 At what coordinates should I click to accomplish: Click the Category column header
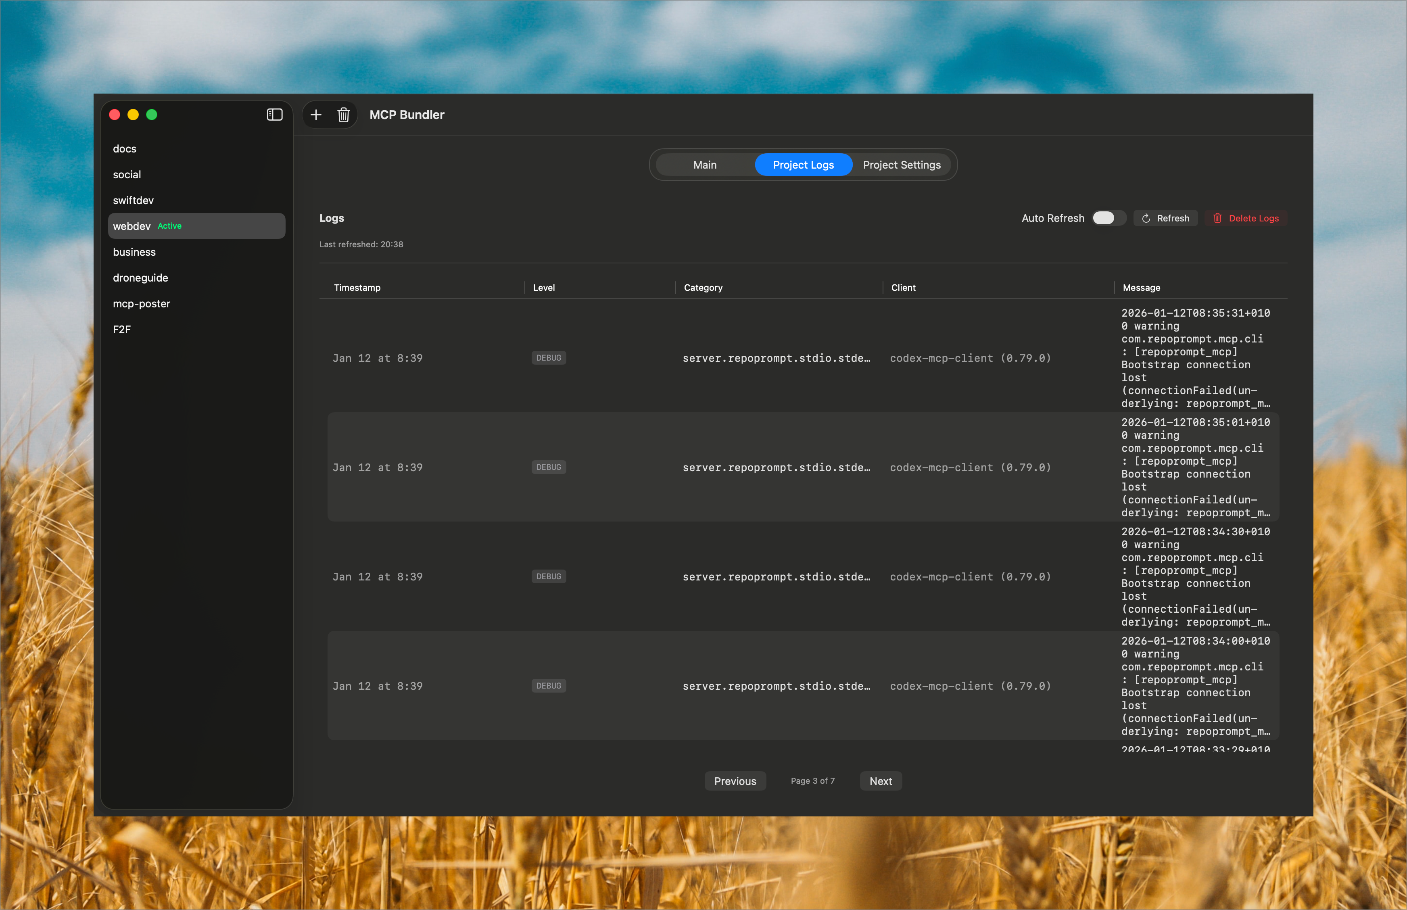coord(703,288)
